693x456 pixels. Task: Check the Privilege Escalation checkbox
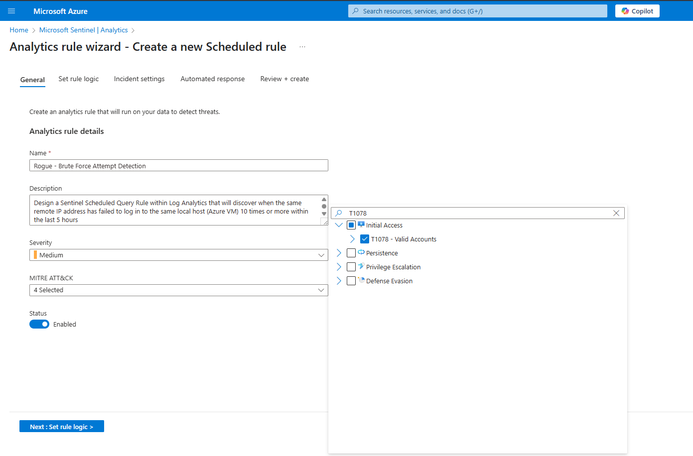(x=351, y=267)
